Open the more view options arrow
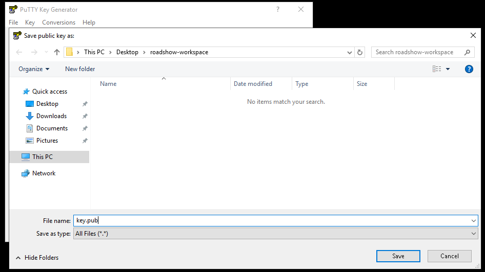The height and width of the screenshot is (272, 485). click(448, 69)
